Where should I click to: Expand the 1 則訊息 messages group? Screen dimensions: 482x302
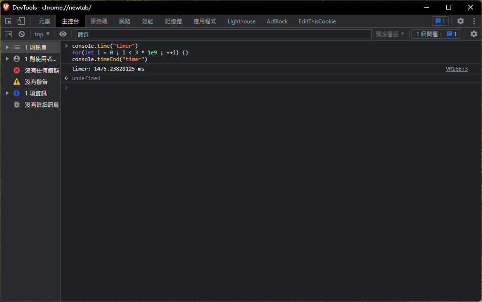tap(7, 47)
